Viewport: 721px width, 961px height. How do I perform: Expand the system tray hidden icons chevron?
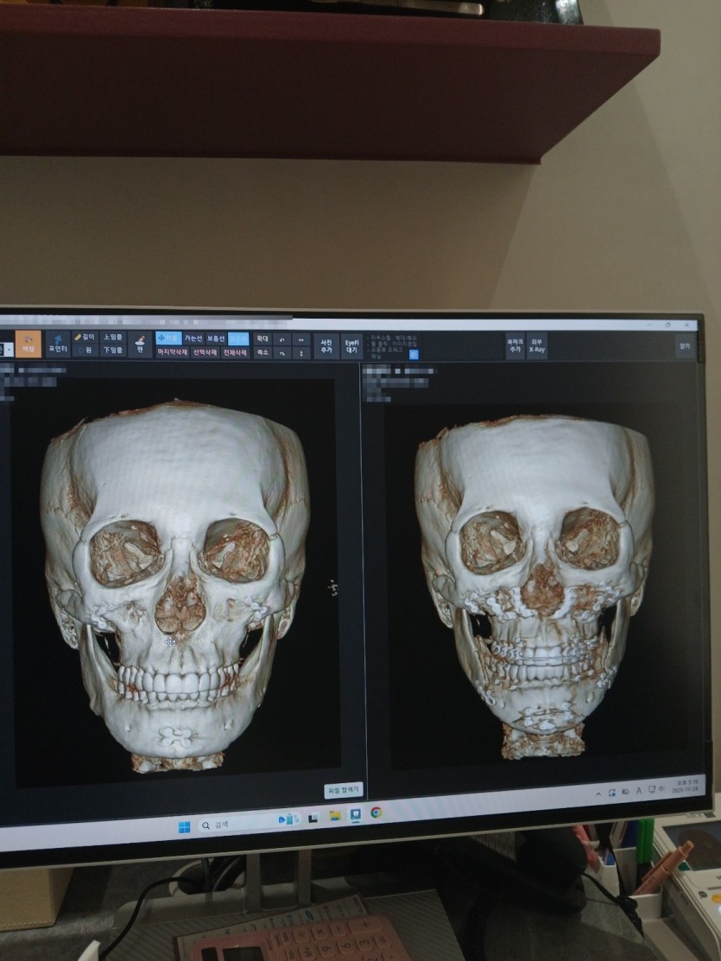(598, 791)
